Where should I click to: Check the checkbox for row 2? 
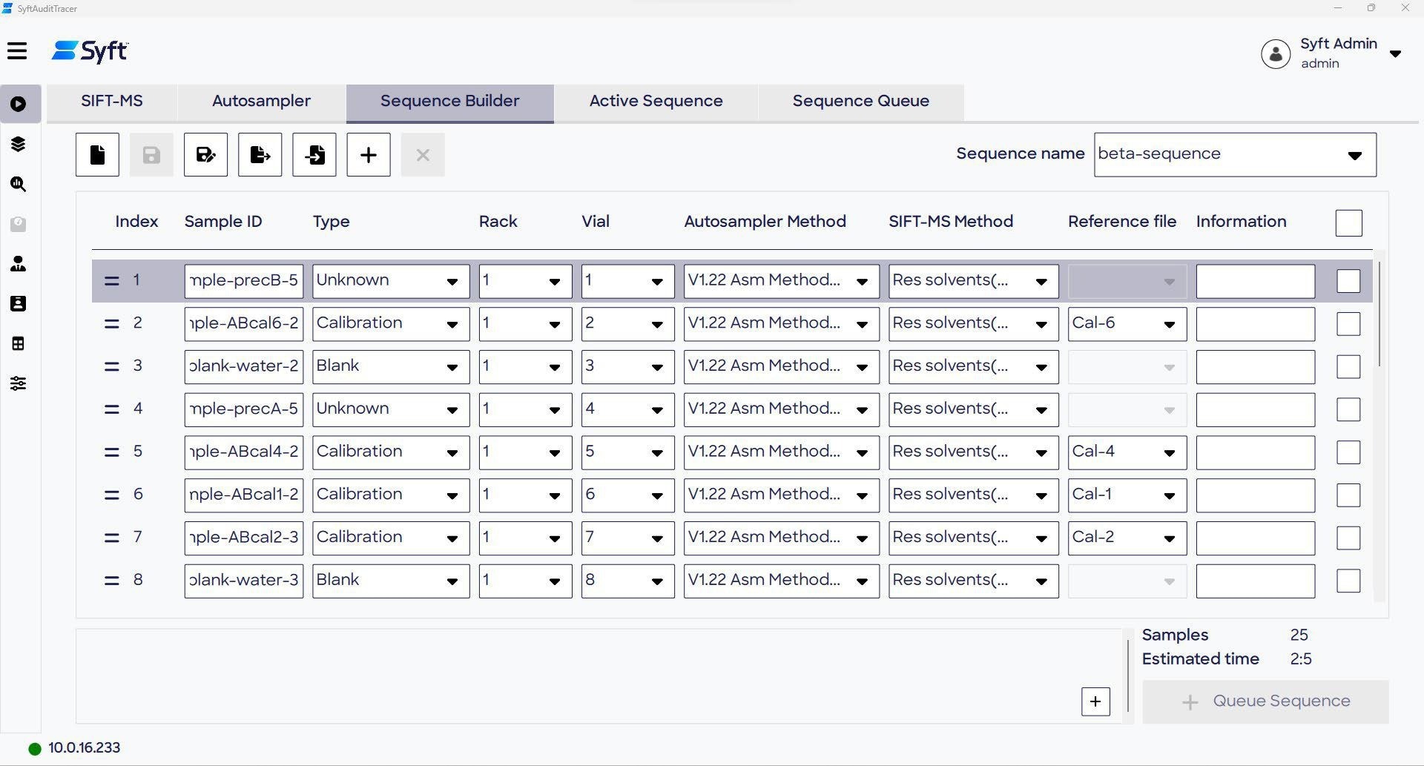(x=1348, y=323)
